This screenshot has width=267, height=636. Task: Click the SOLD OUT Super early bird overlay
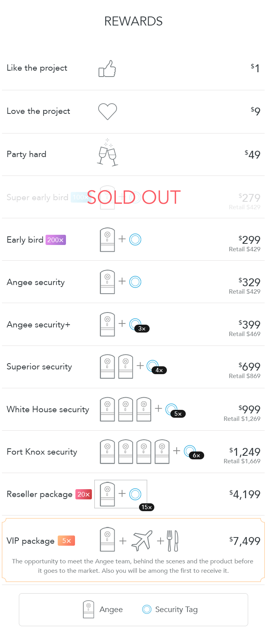133,197
